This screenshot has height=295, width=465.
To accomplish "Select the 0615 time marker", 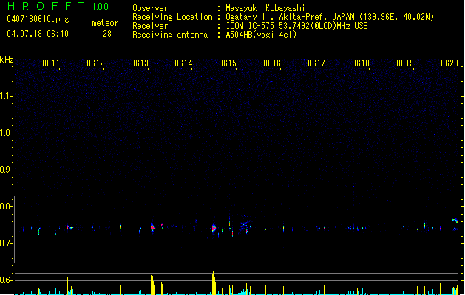I will 228,63.
